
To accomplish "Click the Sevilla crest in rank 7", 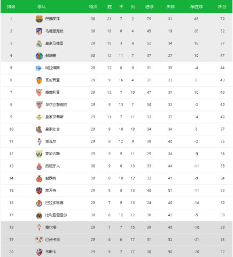I will (39, 93).
